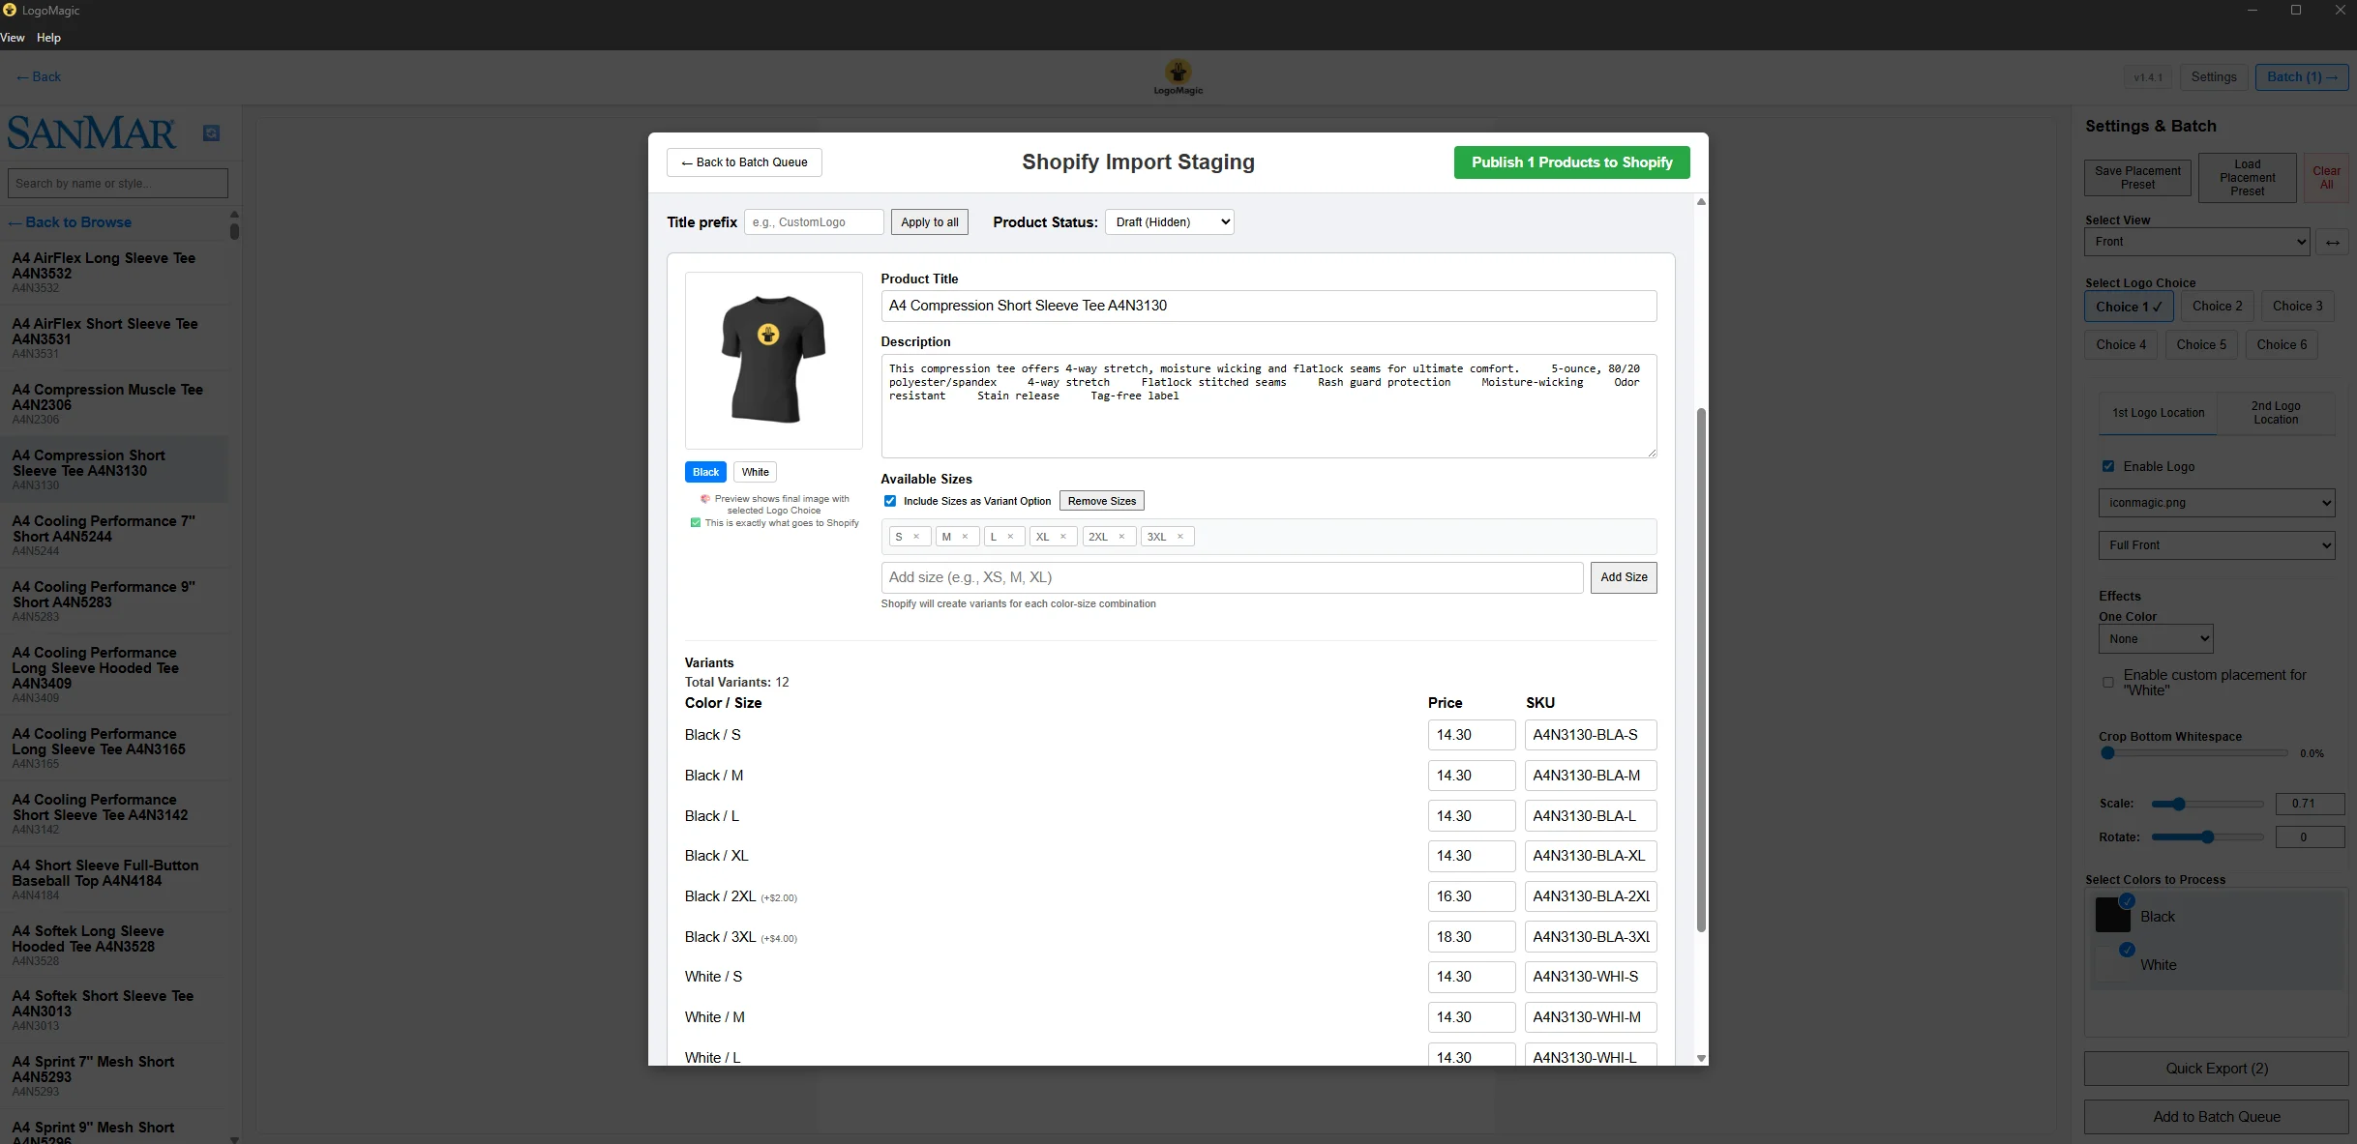Select logo Choice 6
The image size is (2357, 1144).
(2282, 344)
